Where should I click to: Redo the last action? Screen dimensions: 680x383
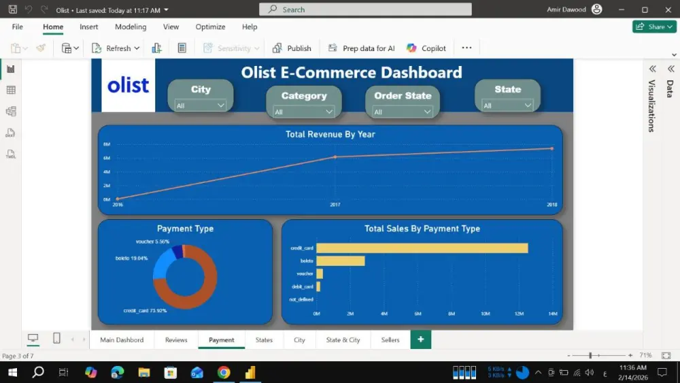pos(44,9)
